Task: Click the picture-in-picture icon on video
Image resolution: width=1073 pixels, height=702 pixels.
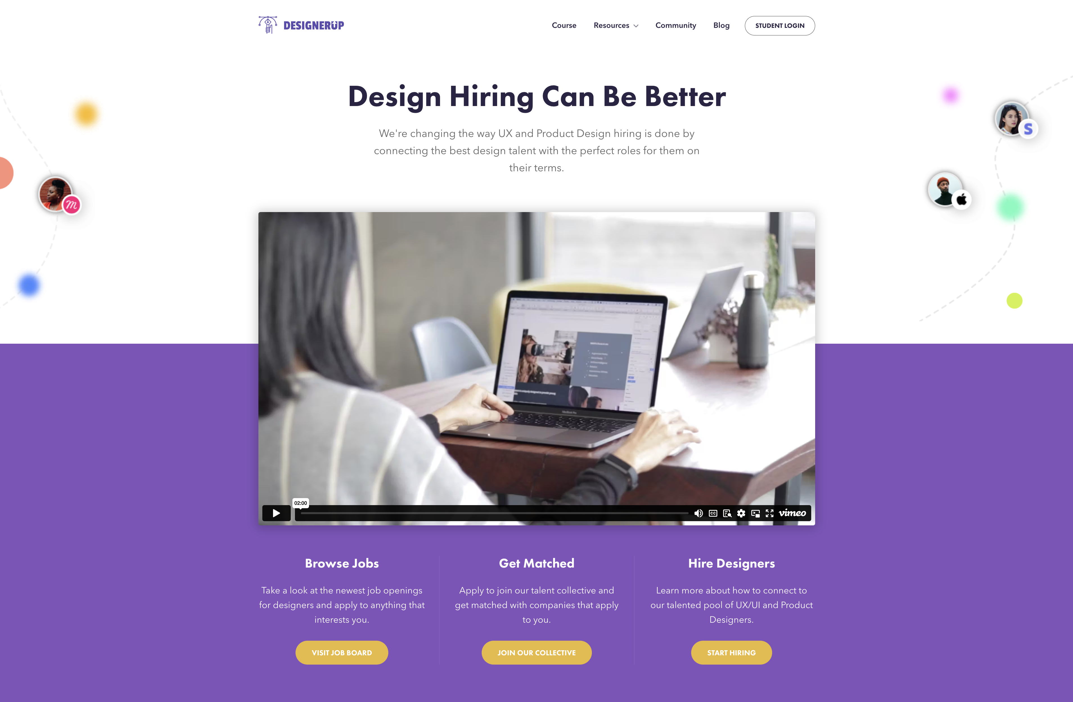Action: click(x=755, y=512)
